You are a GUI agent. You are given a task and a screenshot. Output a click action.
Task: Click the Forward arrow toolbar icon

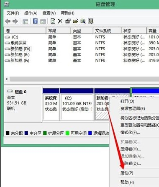click(15, 21)
